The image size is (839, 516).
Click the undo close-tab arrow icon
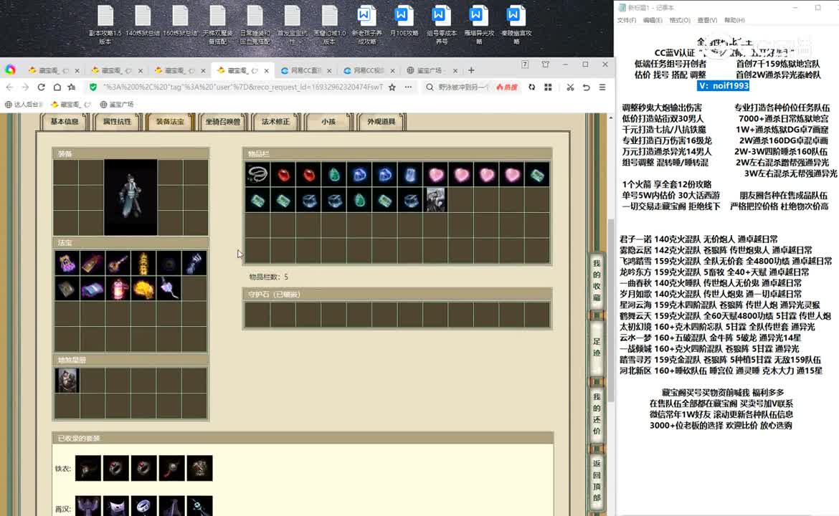(x=586, y=87)
